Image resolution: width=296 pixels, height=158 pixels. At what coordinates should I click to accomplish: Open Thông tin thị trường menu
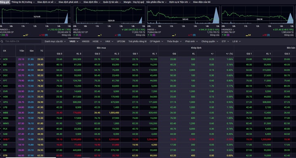click(23, 2)
